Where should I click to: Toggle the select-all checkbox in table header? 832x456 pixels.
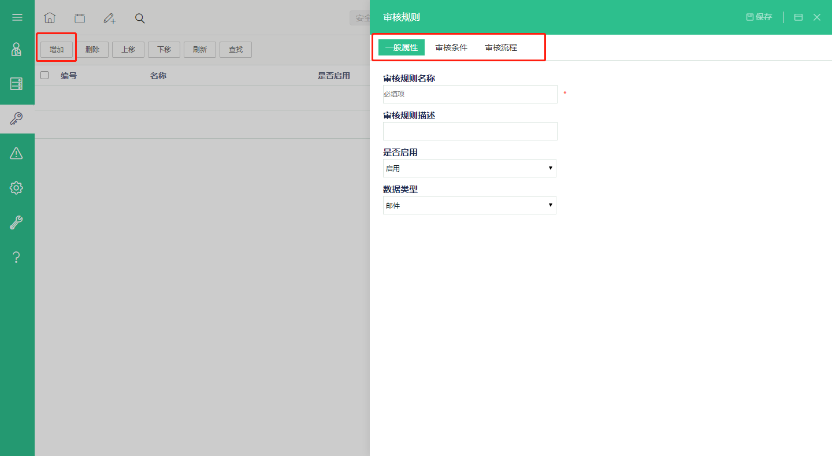point(44,75)
